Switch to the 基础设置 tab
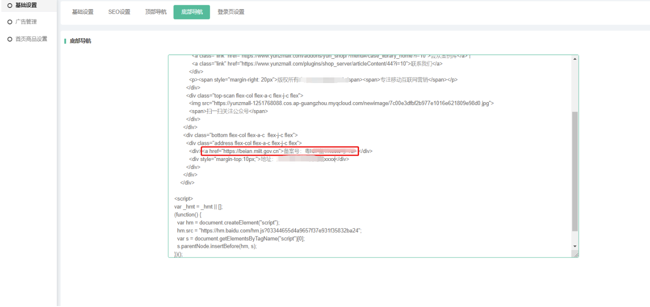The height and width of the screenshot is (307, 650). [83, 12]
